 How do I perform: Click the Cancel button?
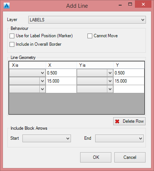[130, 157]
